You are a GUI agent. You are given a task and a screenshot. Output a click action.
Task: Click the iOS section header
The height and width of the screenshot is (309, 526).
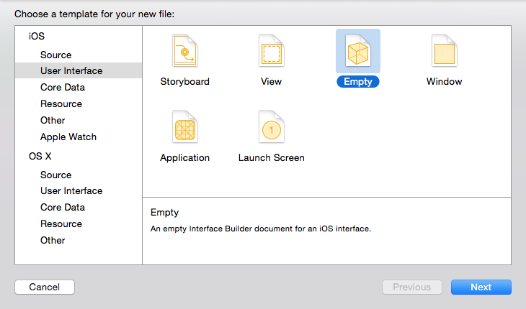tap(37, 36)
